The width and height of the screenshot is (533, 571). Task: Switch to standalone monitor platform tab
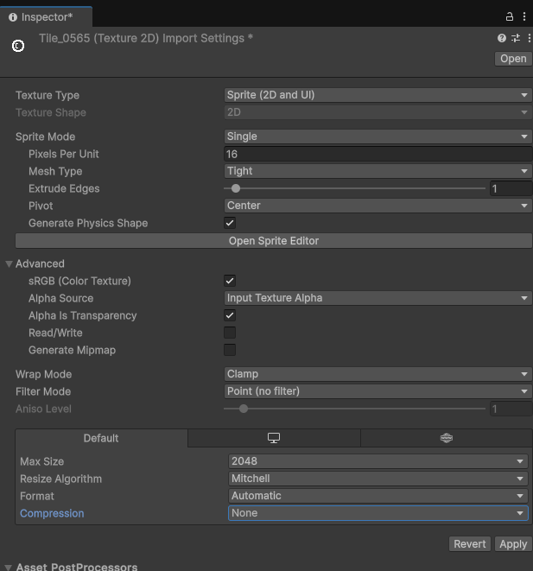pos(274,438)
